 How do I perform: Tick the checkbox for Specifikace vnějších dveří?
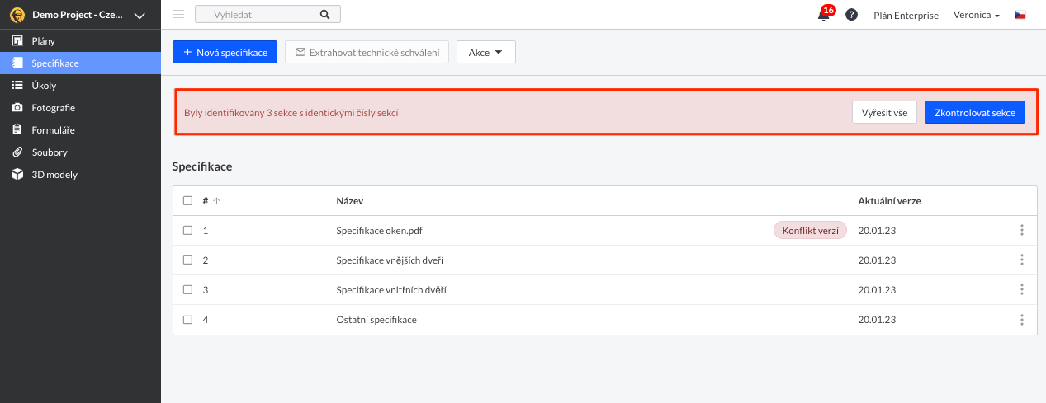pos(187,260)
